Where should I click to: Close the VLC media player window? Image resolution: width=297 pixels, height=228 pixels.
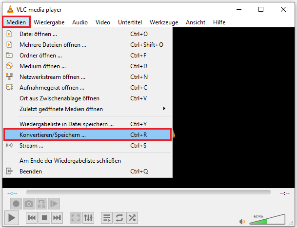coord(283,9)
